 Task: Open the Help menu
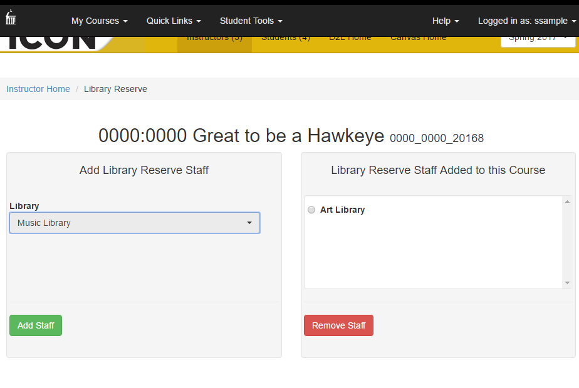click(x=446, y=21)
